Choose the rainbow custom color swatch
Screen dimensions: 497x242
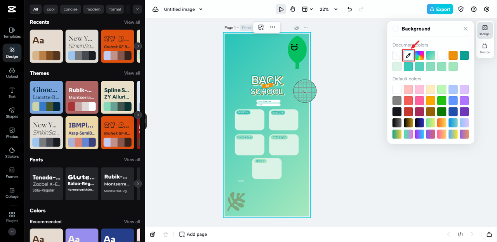[419, 55]
